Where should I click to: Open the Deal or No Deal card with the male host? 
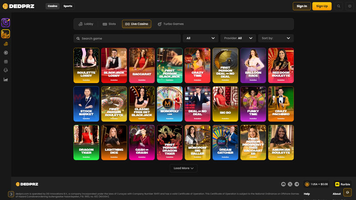[198, 104]
